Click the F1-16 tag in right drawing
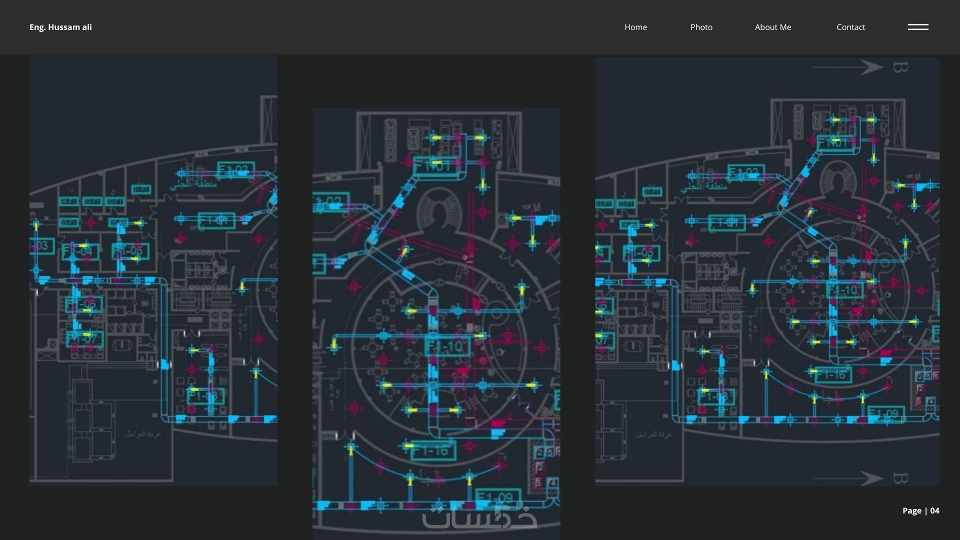The width and height of the screenshot is (960, 540). [833, 374]
